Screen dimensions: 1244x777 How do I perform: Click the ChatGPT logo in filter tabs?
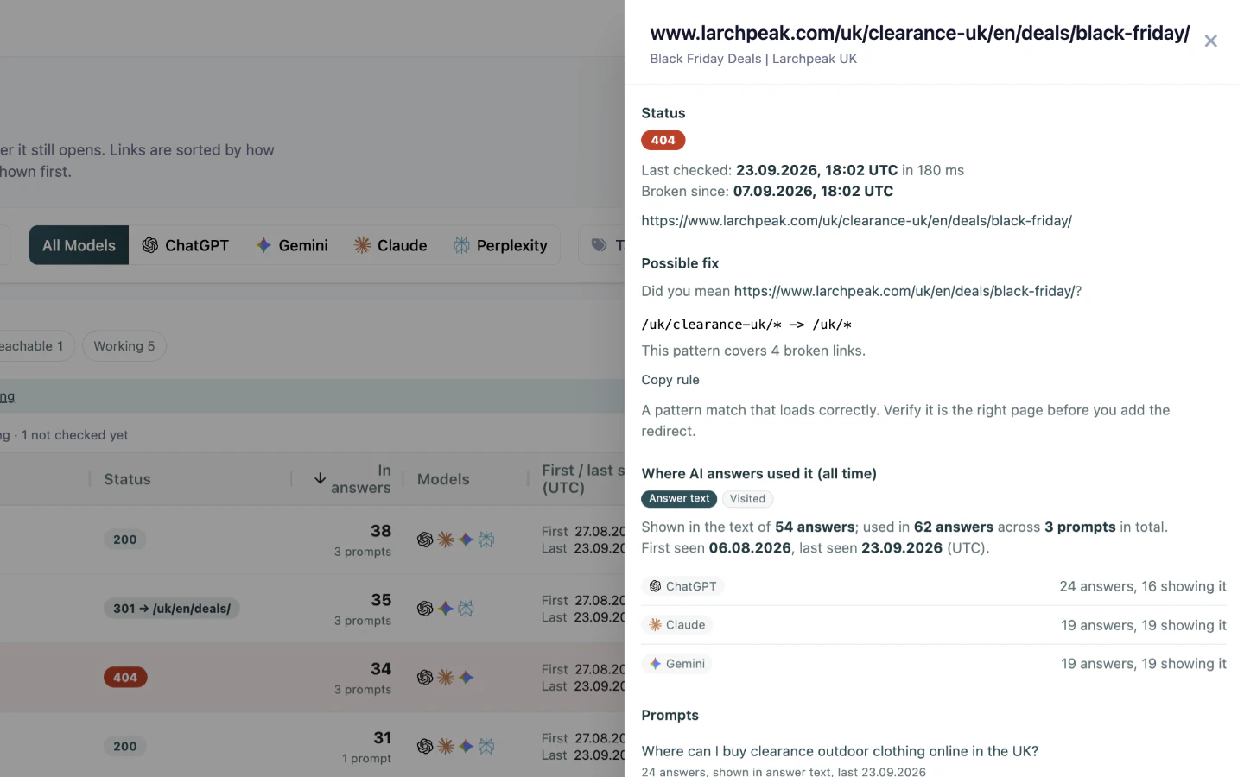point(150,245)
